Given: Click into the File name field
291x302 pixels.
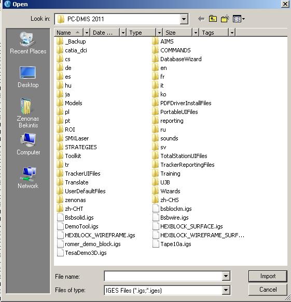Looking at the screenshot, I should [163, 276].
